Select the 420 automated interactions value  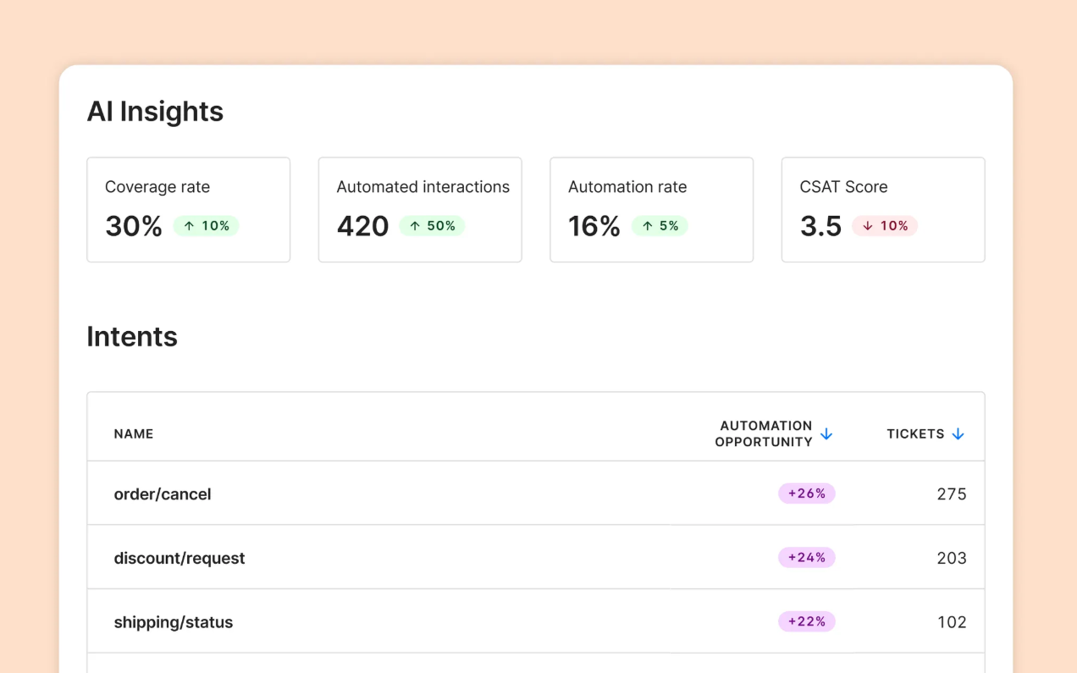[x=363, y=227]
